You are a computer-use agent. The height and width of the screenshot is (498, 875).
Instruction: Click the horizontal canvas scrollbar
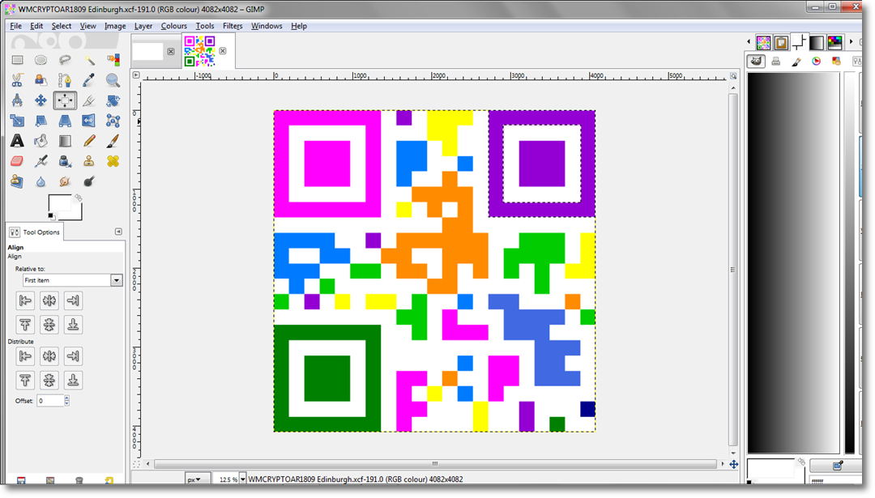435,464
